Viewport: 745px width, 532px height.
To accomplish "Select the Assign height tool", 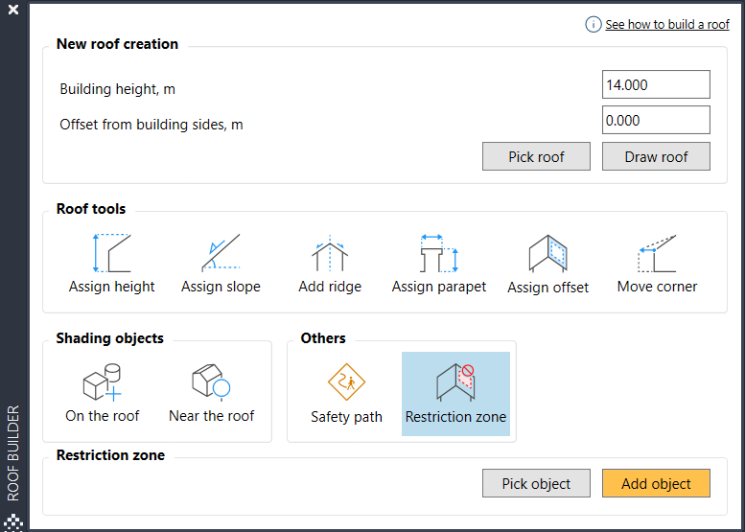I will [x=111, y=265].
